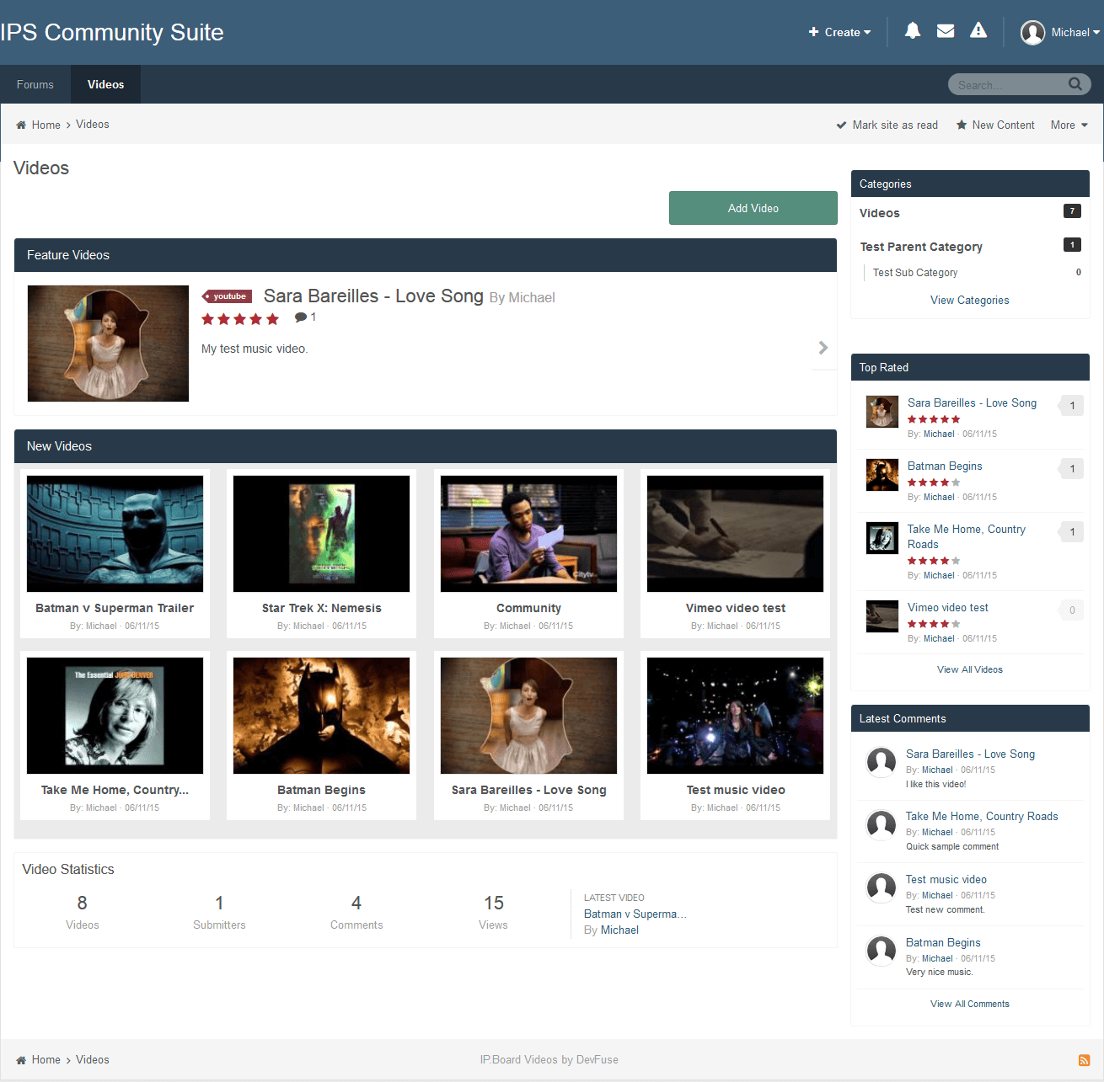Click the warning triangle reports icon
Image resolution: width=1104 pixels, height=1082 pixels.
click(x=978, y=31)
